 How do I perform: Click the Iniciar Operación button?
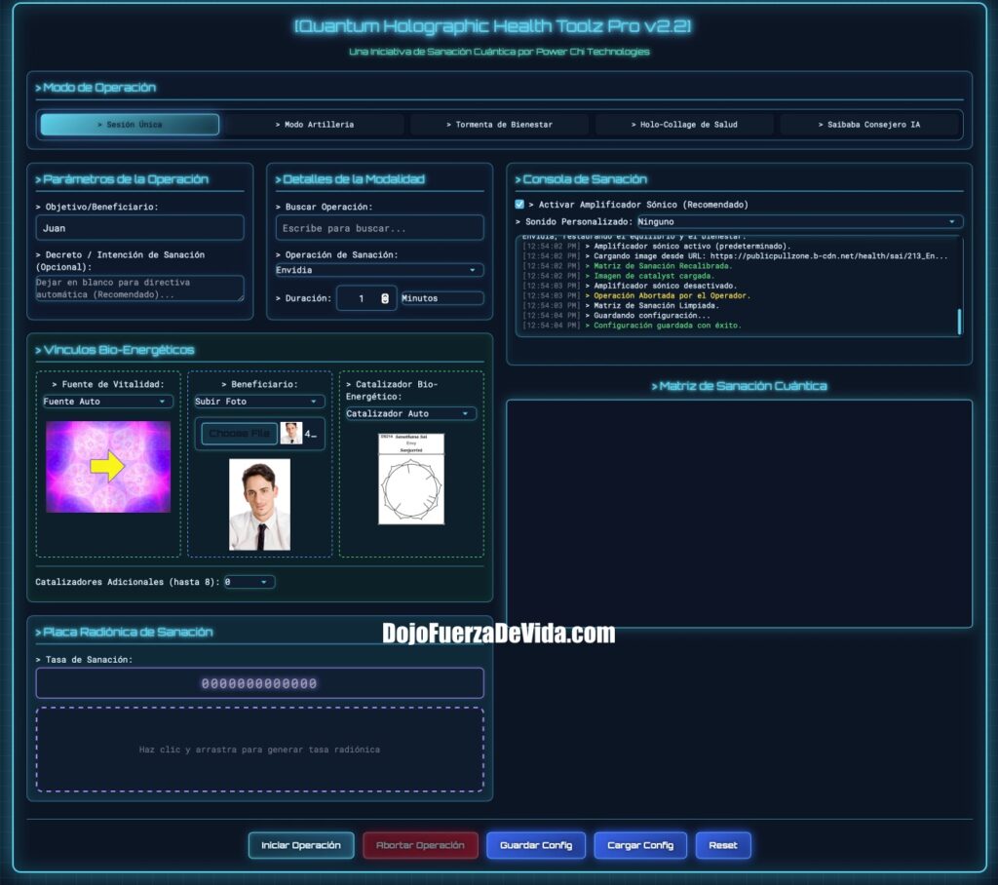point(301,845)
